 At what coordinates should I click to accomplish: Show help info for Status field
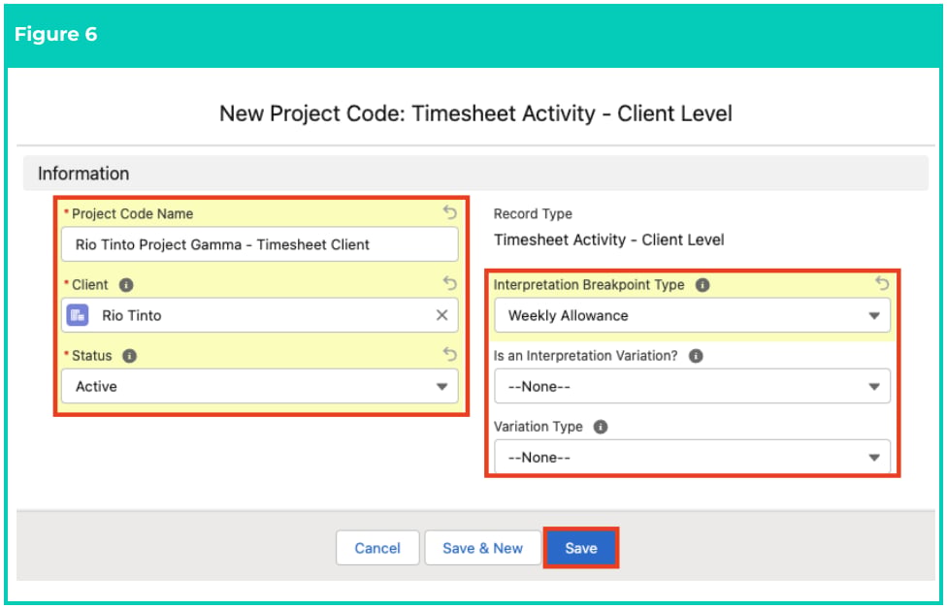pyautogui.click(x=129, y=356)
